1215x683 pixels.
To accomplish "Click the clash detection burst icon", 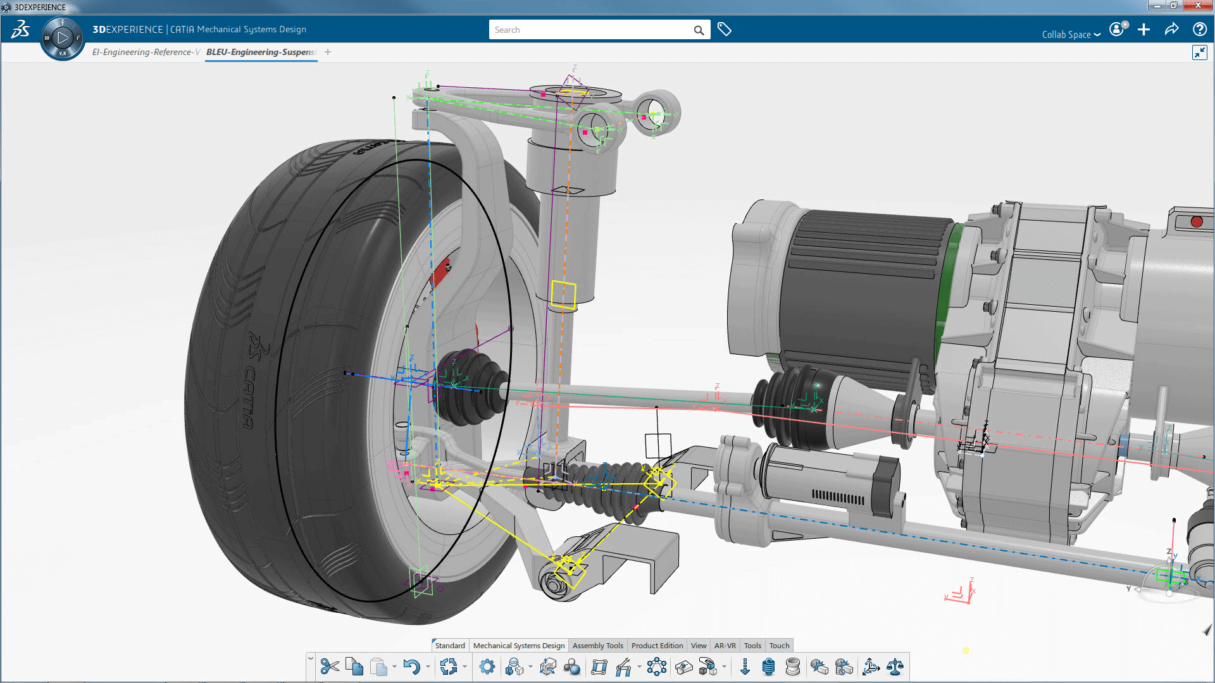I will [819, 667].
